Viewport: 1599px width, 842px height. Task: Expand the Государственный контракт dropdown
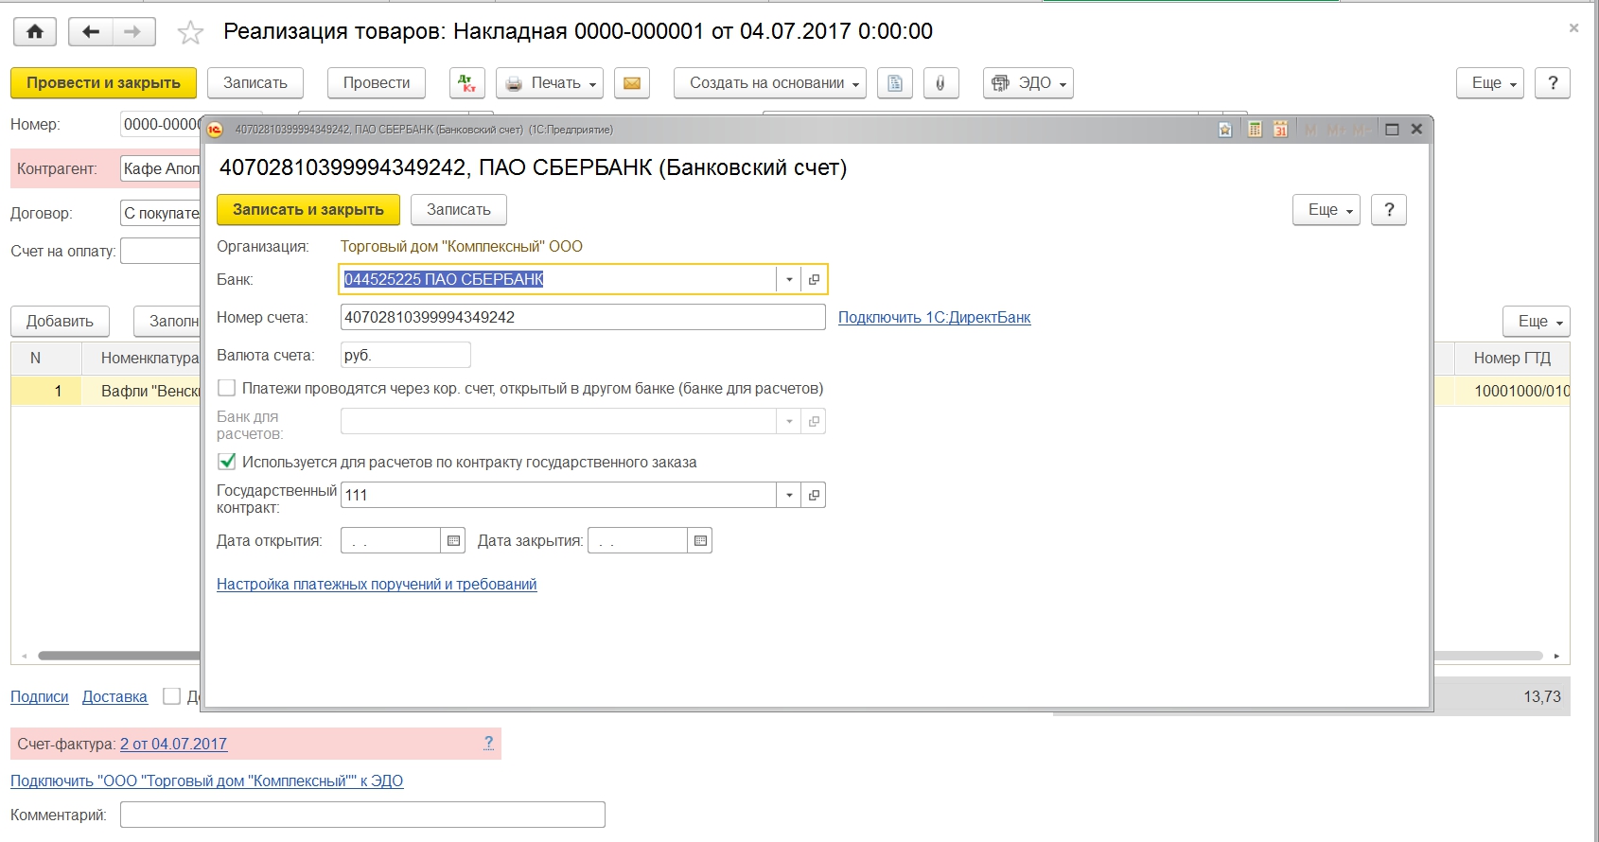(x=789, y=495)
